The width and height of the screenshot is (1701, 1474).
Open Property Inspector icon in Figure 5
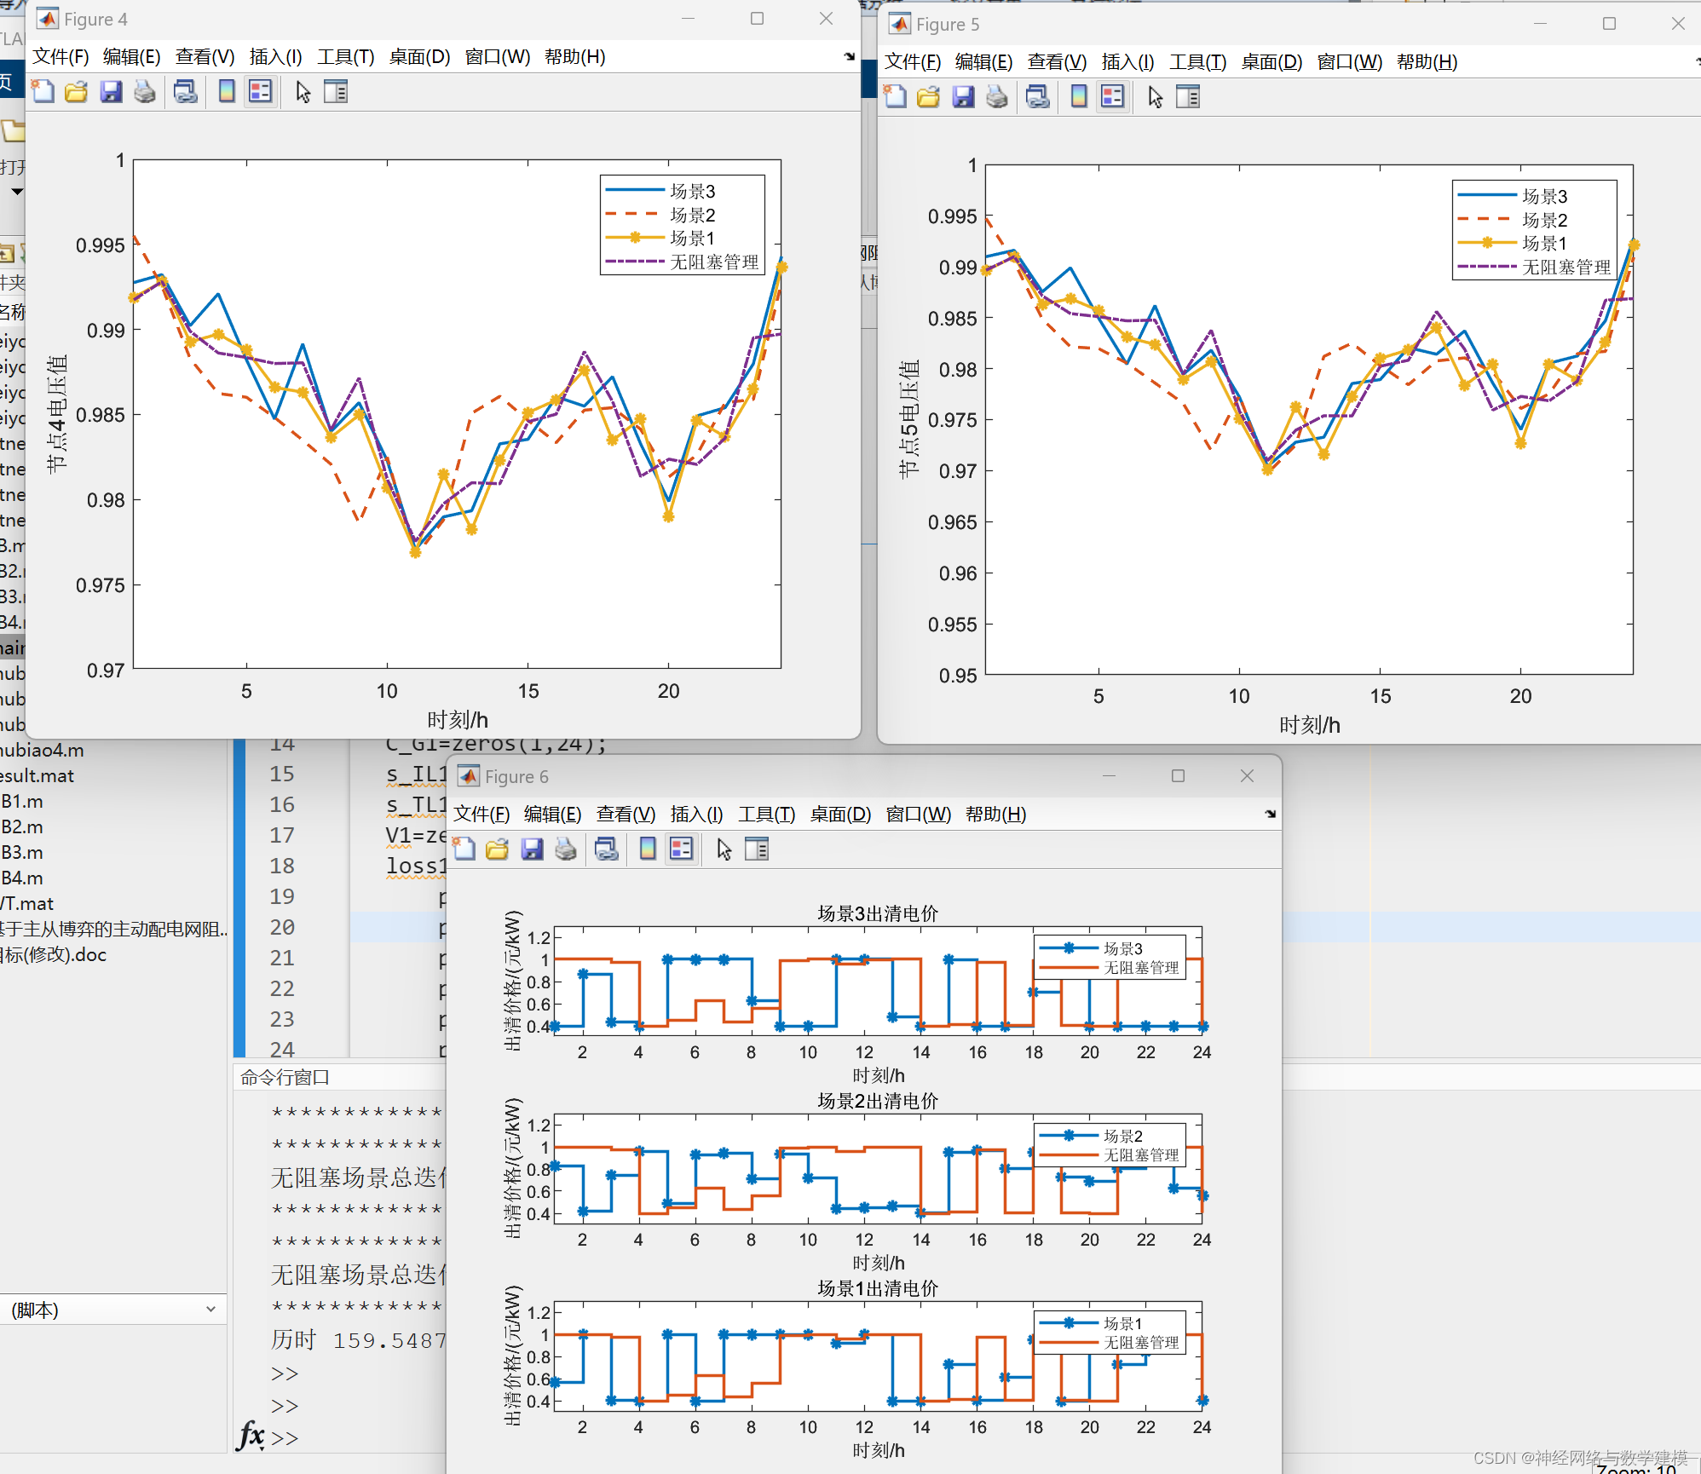point(1187,97)
